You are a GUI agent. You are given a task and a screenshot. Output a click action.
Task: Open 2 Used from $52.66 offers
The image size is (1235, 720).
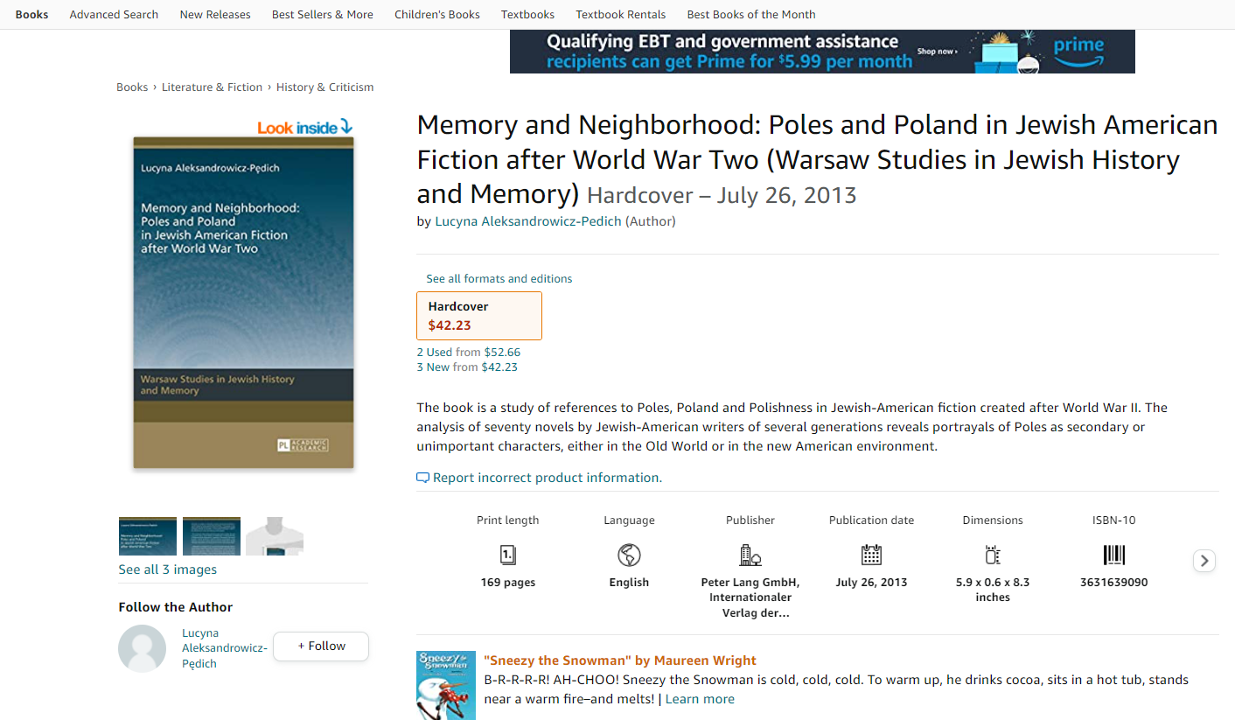click(469, 353)
